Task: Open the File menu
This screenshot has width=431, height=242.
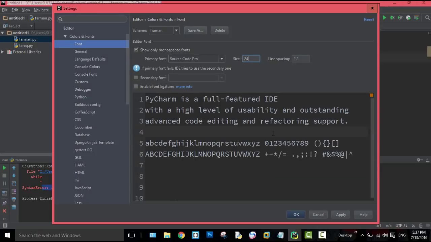Action: (5, 10)
